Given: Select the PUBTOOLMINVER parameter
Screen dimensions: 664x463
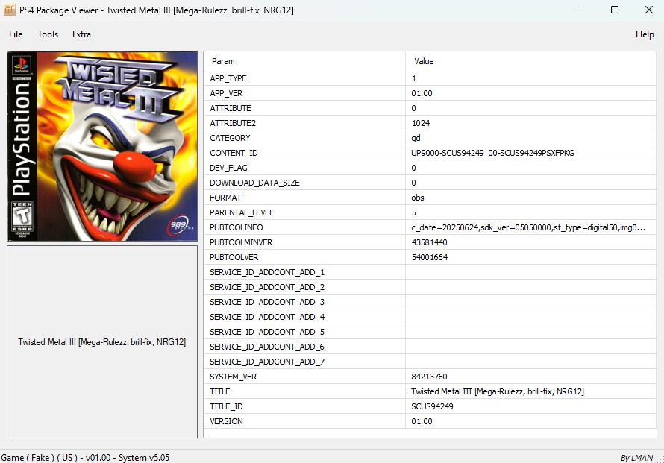Looking at the screenshot, I should (241, 242).
